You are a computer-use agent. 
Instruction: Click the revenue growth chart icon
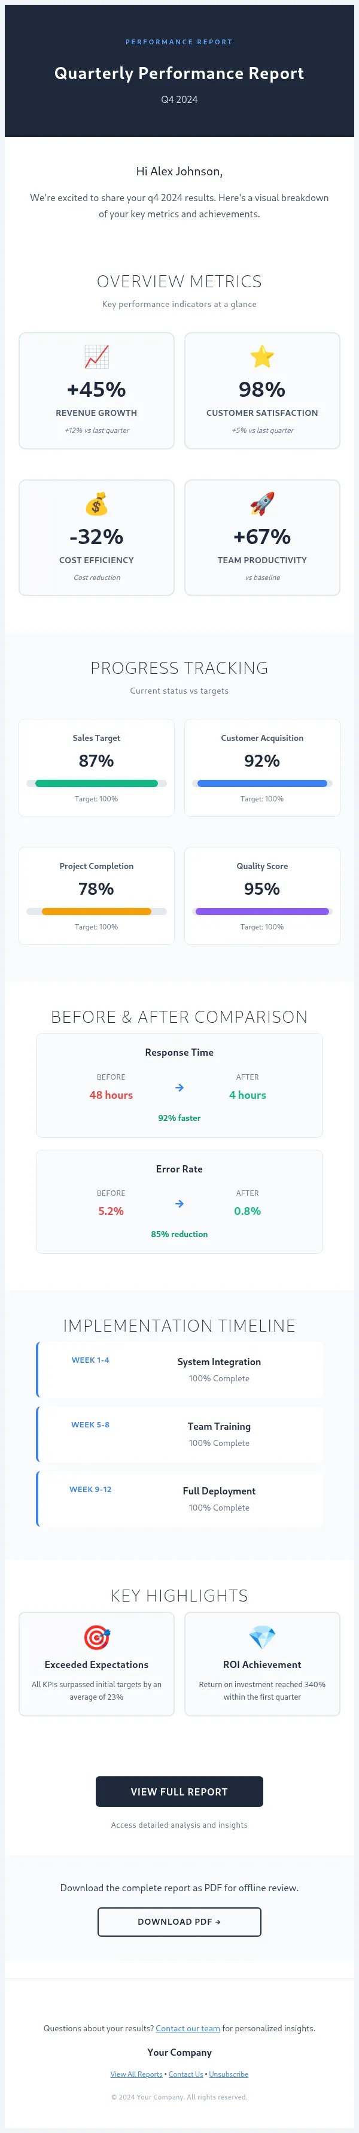coord(96,356)
